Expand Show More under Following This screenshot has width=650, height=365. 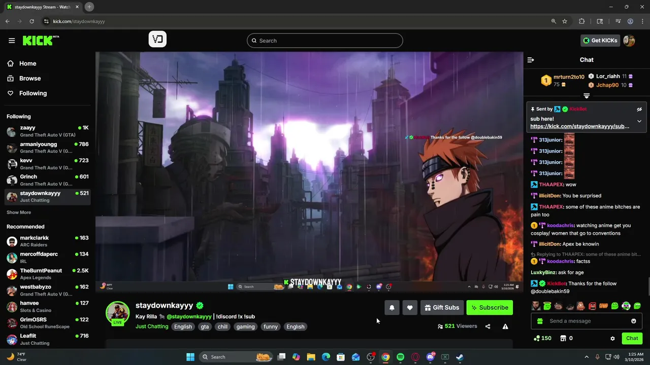pyautogui.click(x=19, y=212)
